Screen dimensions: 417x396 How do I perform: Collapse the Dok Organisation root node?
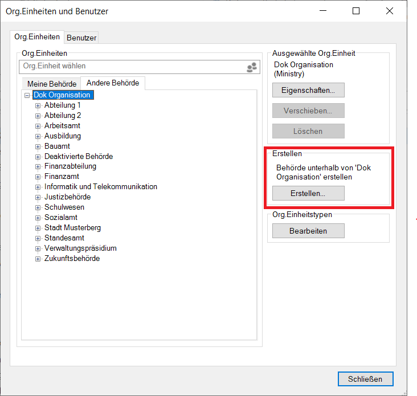(x=27, y=95)
